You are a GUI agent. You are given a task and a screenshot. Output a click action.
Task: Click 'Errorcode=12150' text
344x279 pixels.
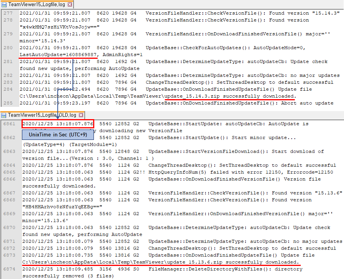(310, 172)
